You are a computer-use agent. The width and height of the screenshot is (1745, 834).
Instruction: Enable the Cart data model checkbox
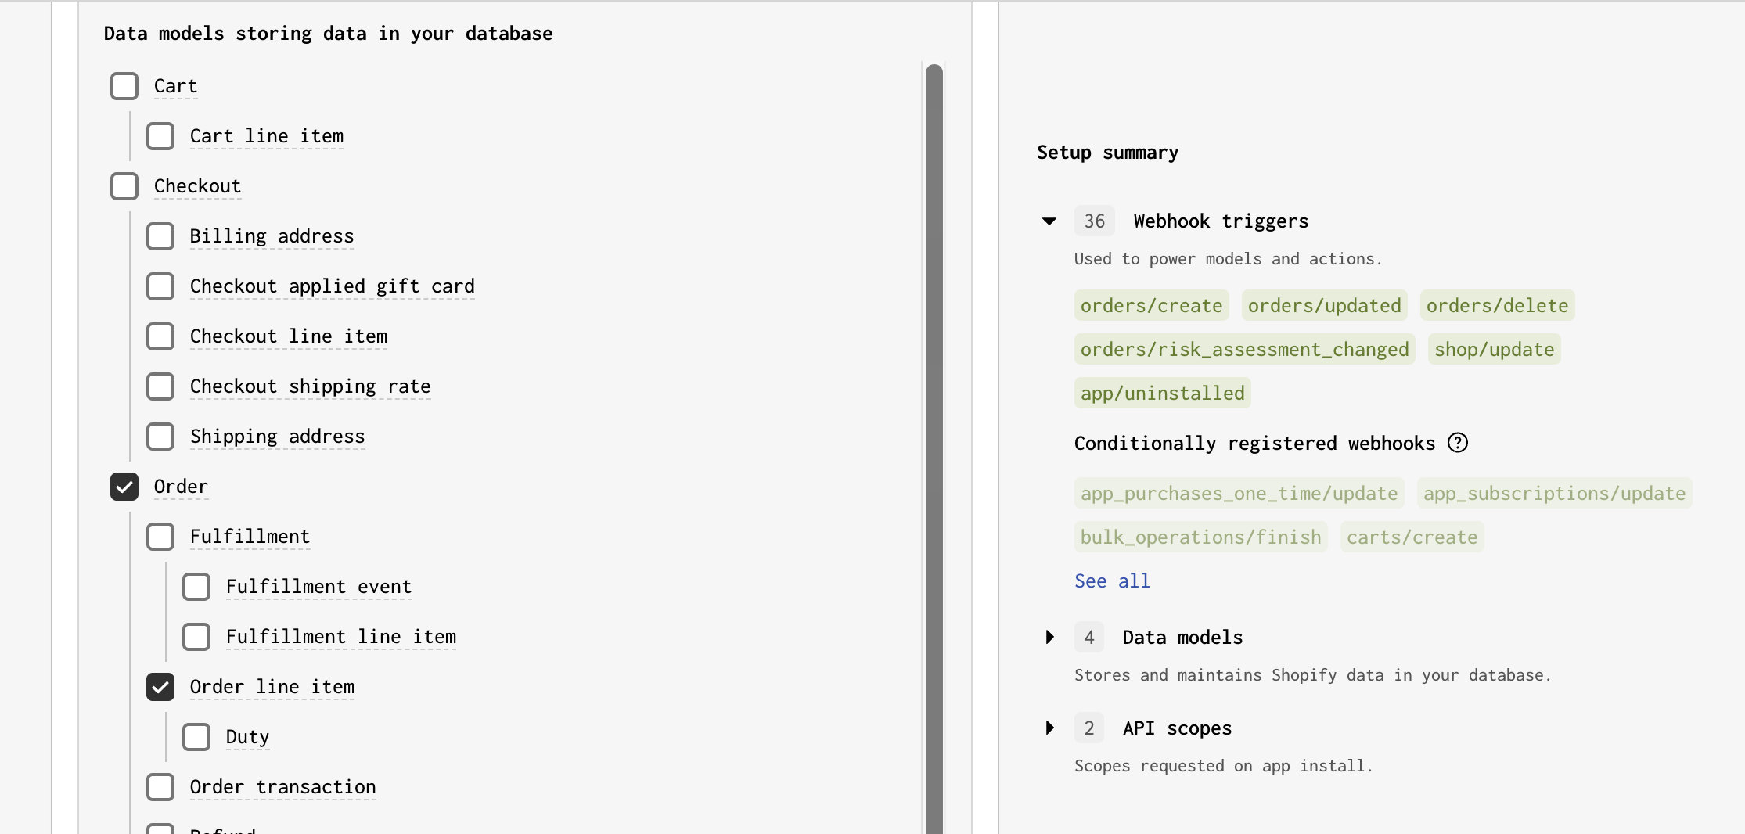tap(124, 86)
